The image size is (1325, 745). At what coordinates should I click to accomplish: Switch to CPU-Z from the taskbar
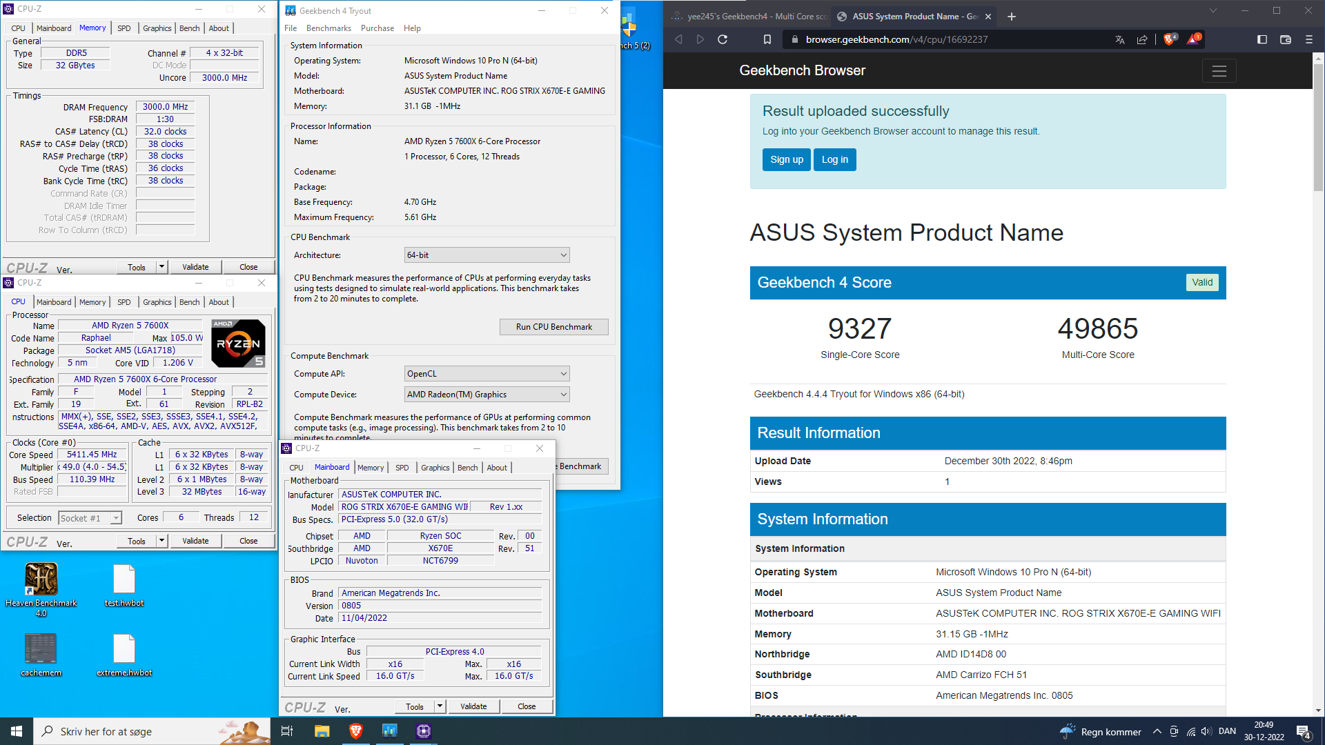(x=424, y=731)
